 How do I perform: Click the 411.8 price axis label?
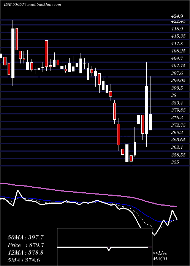[x=177, y=44]
